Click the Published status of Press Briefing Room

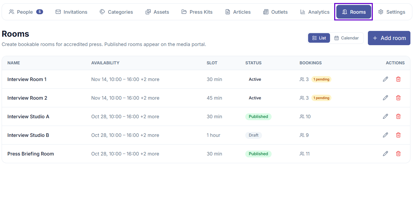pos(258,154)
